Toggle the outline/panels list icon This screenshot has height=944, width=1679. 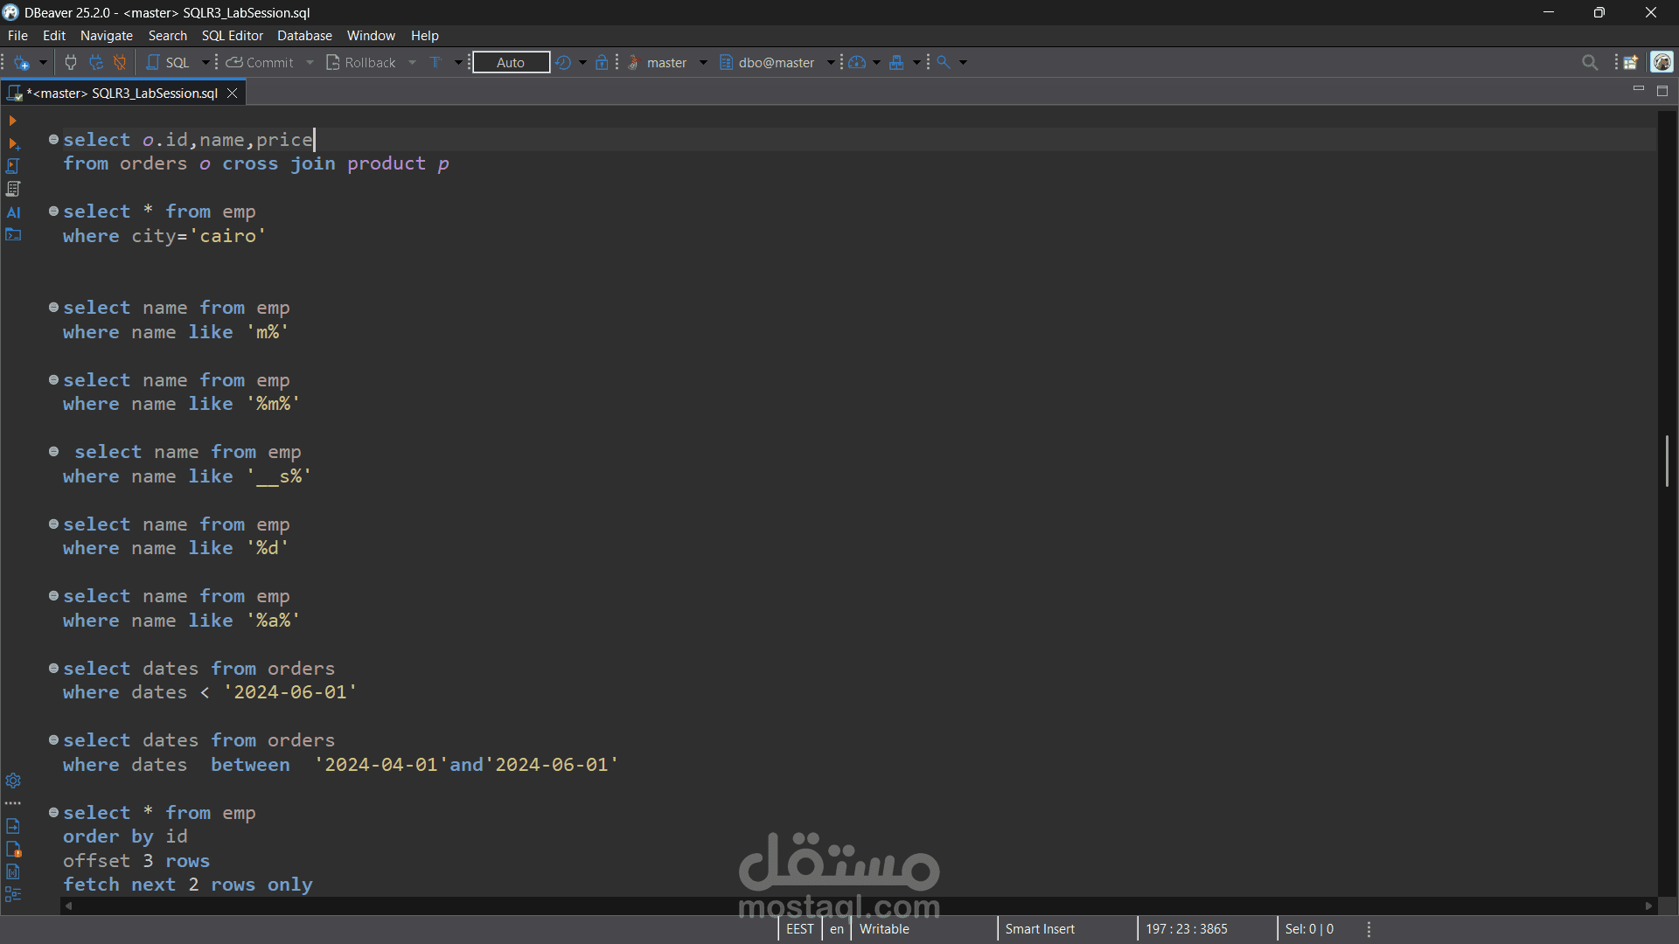pos(13,894)
